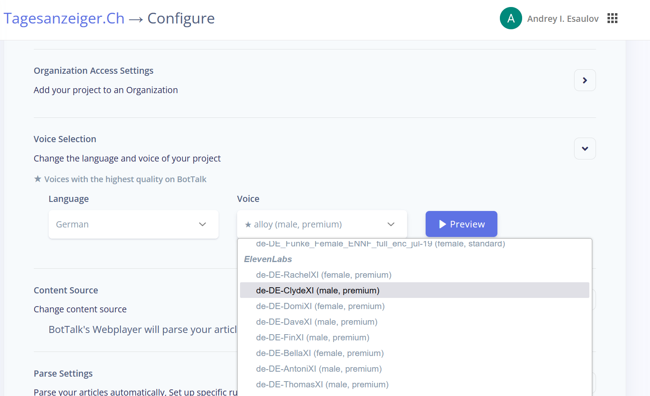Click the play triangle in Preview

[443, 224]
